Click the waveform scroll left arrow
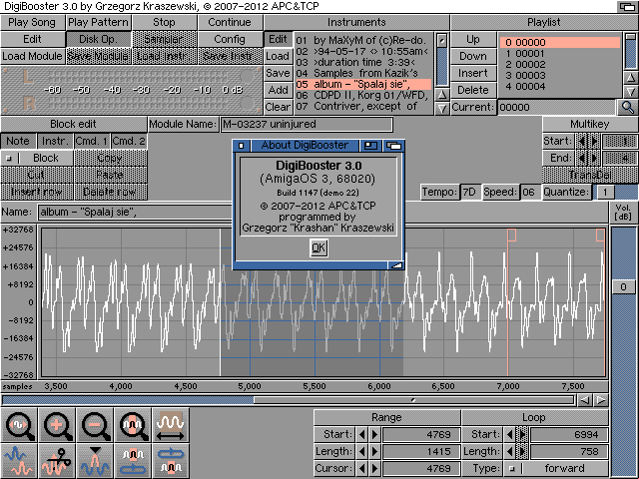The height and width of the screenshot is (479, 639). click(x=585, y=400)
